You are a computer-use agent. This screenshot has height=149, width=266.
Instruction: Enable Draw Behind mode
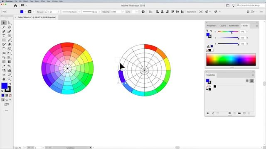click(x=7, y=100)
